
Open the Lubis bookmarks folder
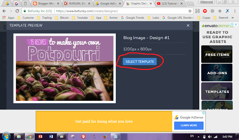click(153, 18)
